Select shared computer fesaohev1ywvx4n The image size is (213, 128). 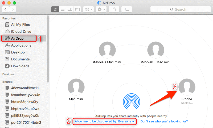coord(23,95)
